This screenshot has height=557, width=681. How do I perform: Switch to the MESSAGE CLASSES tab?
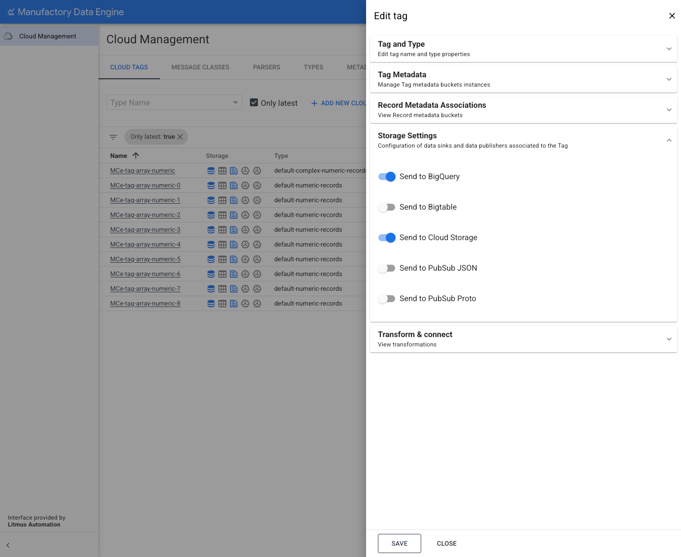(x=200, y=67)
